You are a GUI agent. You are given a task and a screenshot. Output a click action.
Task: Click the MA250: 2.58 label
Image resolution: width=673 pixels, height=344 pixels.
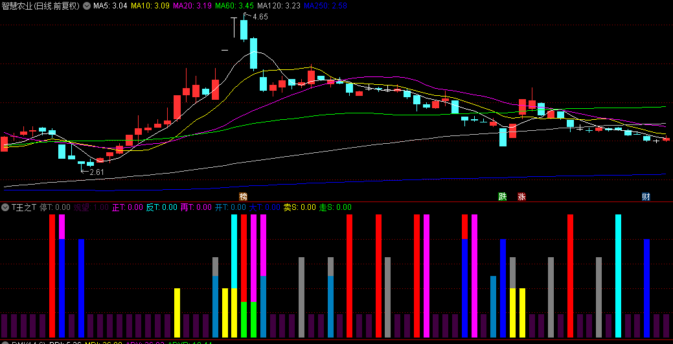pyautogui.click(x=325, y=6)
